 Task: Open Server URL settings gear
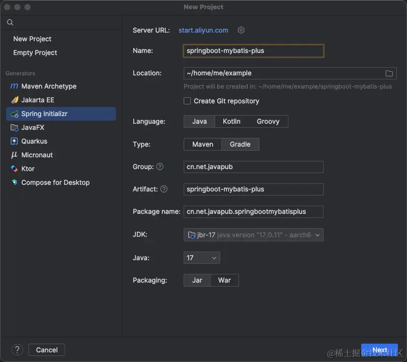click(x=241, y=30)
